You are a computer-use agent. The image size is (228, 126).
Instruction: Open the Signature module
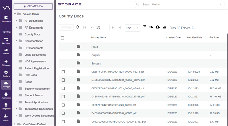click(6, 63)
